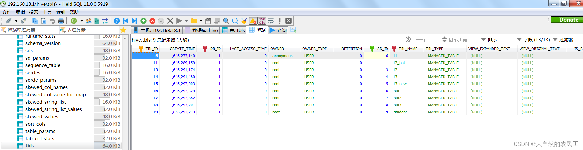583x150 pixels.
Task: Open the table maintenance tool icon
Action: 105,21
